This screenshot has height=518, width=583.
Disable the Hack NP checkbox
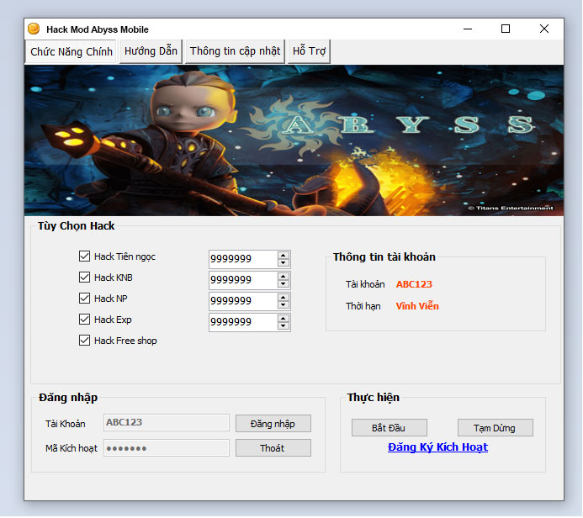84,298
